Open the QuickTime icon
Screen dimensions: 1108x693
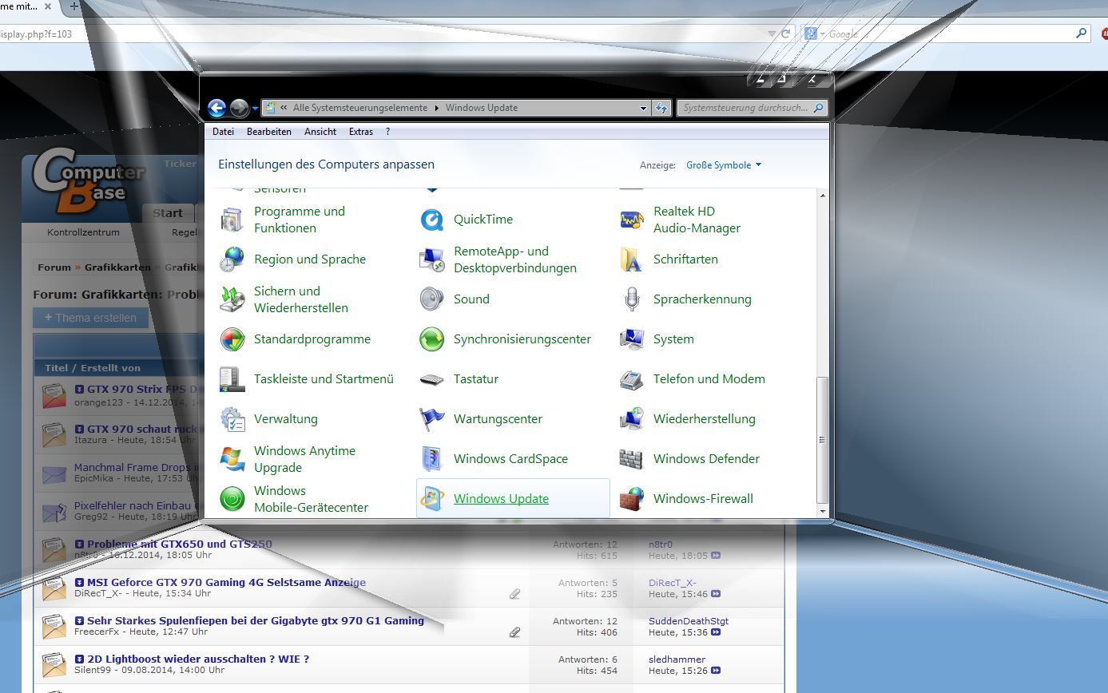[432, 220]
